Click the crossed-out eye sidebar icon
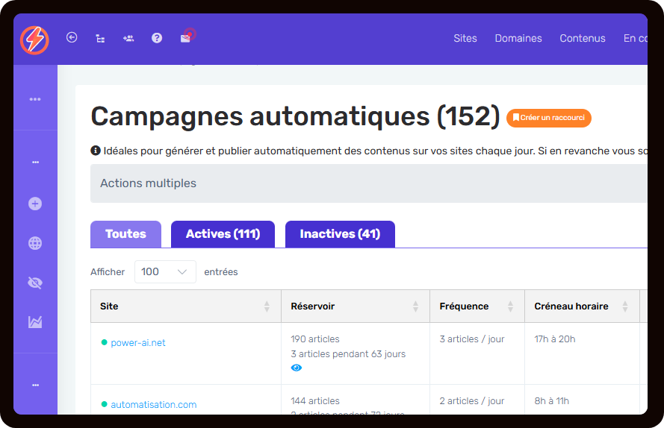The height and width of the screenshot is (428, 664). point(35,283)
